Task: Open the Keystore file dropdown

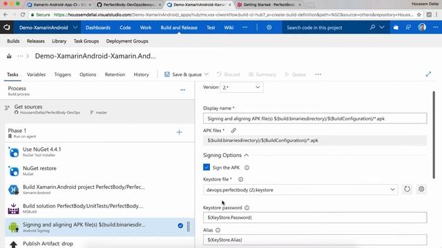Action: (300, 190)
